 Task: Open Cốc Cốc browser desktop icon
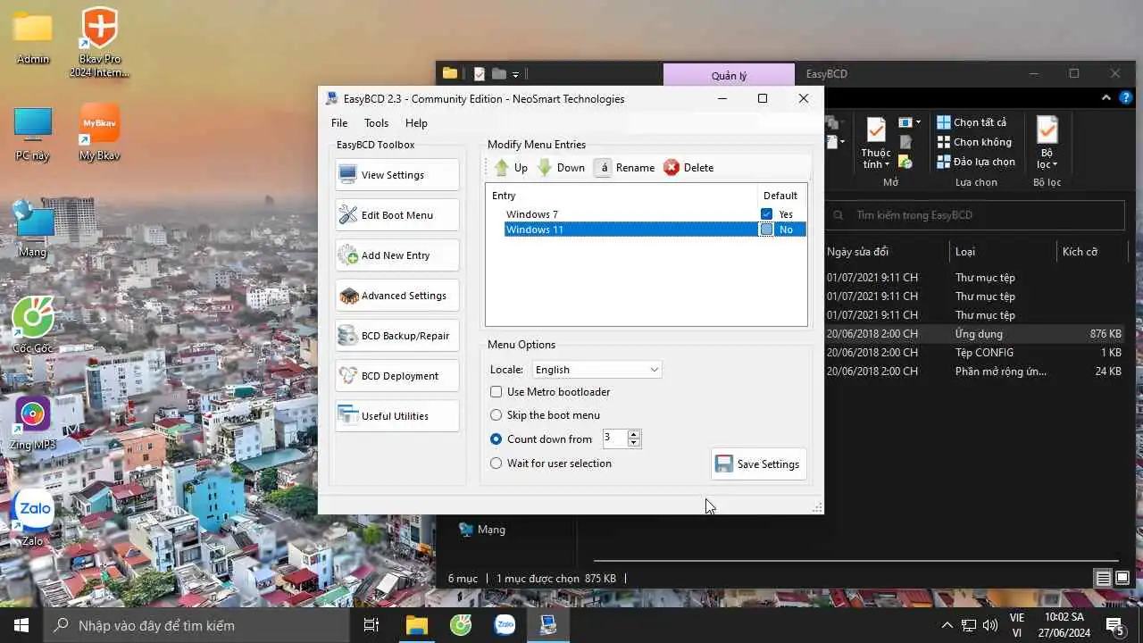click(33, 325)
